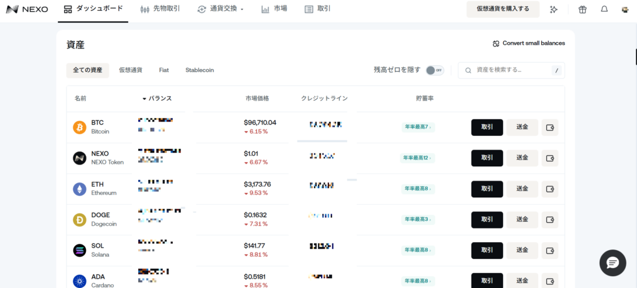Click Convert small balances
The width and height of the screenshot is (637, 288).
(529, 43)
